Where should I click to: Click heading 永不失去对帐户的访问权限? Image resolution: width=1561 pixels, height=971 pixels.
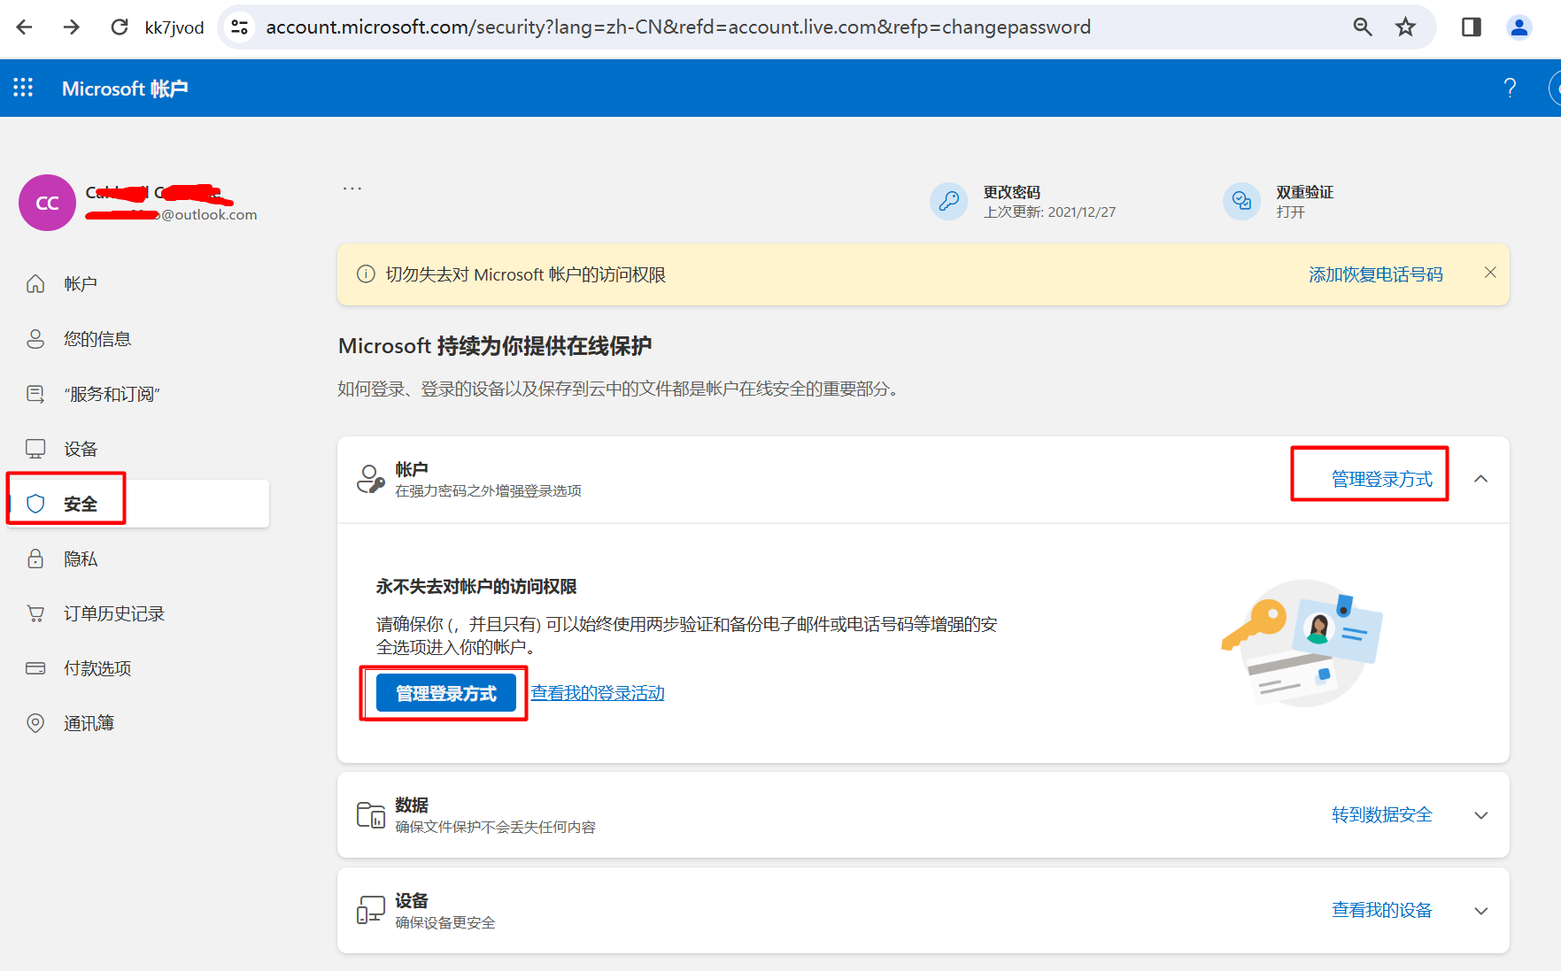(x=476, y=586)
